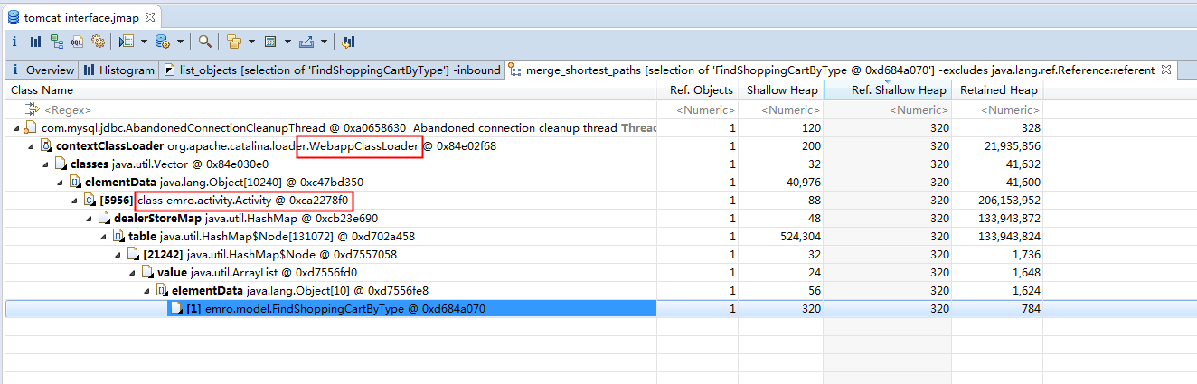Click the shallow heap value 40,976
The width and height of the screenshot is (1197, 384).
803,183
